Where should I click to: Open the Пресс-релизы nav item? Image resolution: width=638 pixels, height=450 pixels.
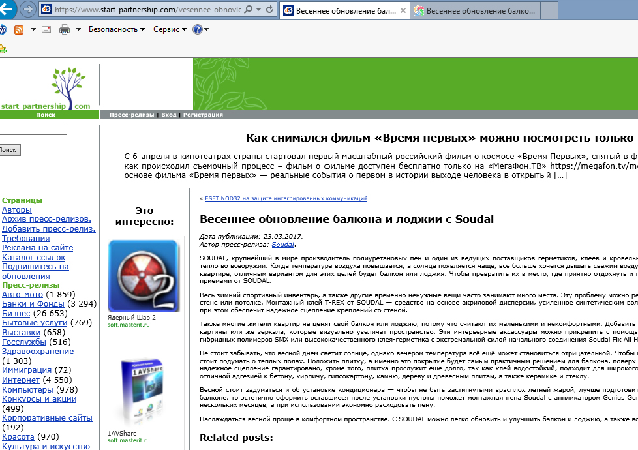coord(132,115)
